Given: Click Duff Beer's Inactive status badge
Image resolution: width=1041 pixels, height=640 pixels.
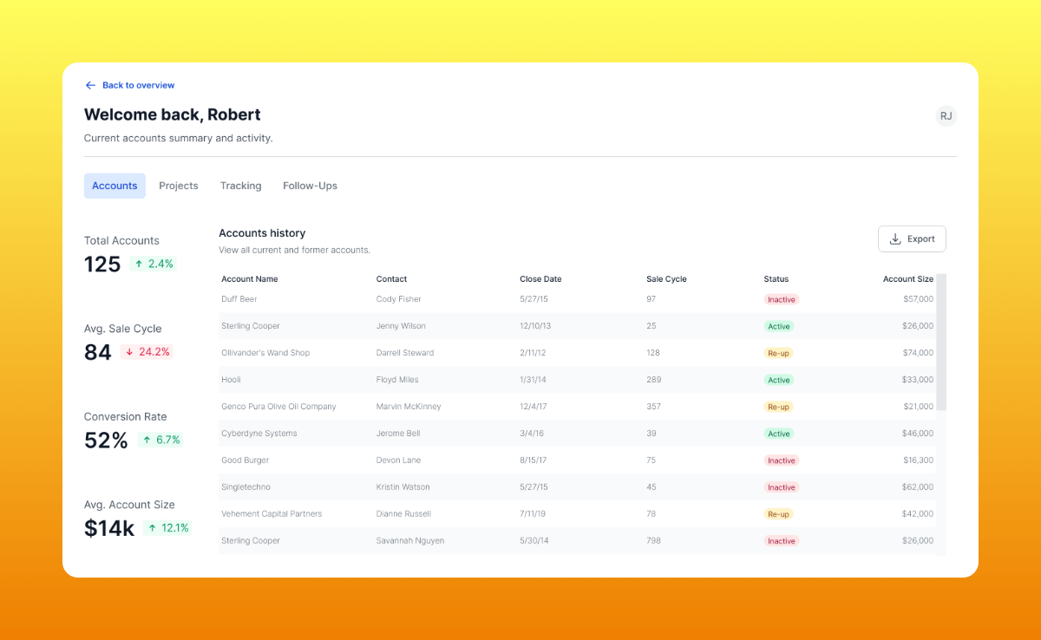Looking at the screenshot, I should tap(781, 299).
